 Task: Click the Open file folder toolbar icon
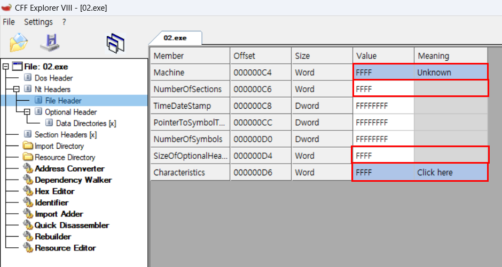coord(19,42)
